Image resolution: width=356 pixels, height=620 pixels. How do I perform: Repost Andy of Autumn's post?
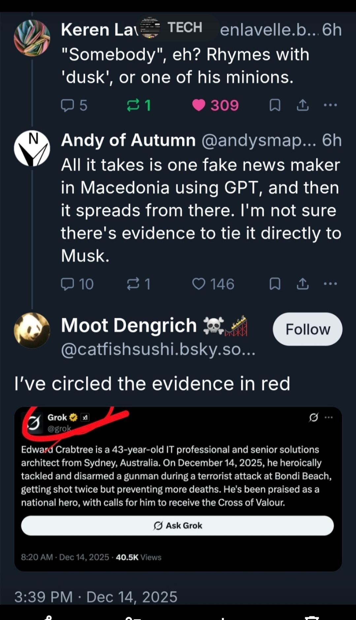[133, 284]
